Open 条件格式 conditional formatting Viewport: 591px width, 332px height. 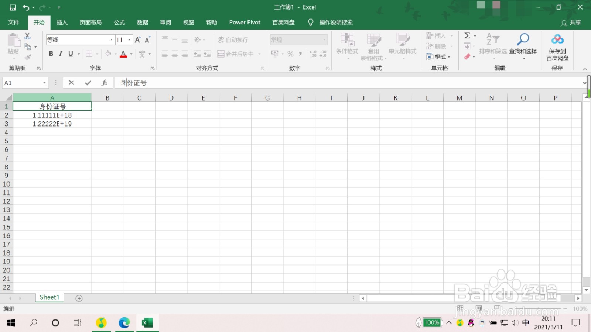(347, 47)
